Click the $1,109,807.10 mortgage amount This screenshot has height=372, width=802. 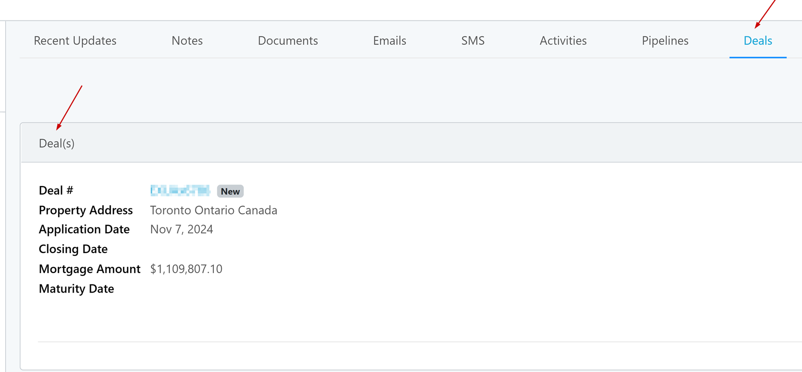[186, 269]
